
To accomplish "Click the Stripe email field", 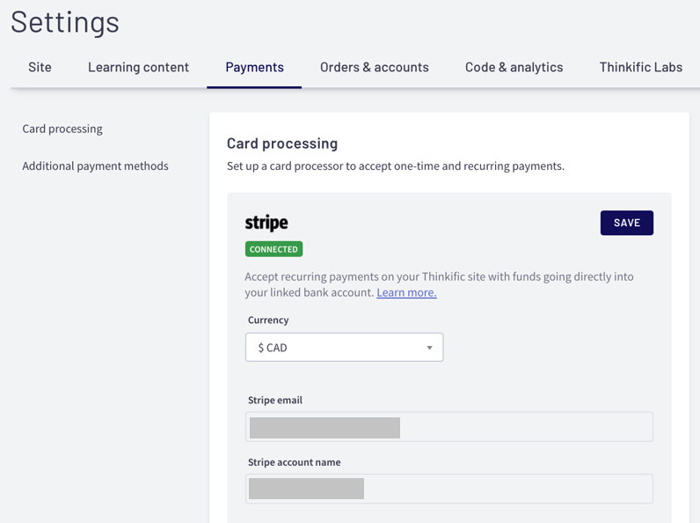I will coord(449,427).
